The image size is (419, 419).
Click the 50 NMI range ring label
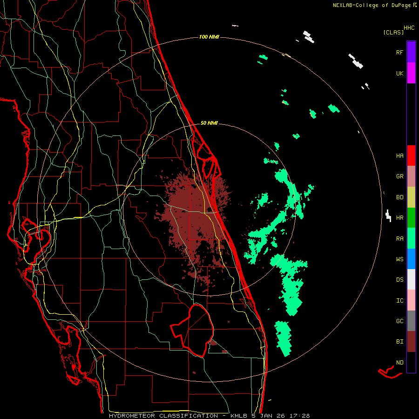click(x=209, y=123)
